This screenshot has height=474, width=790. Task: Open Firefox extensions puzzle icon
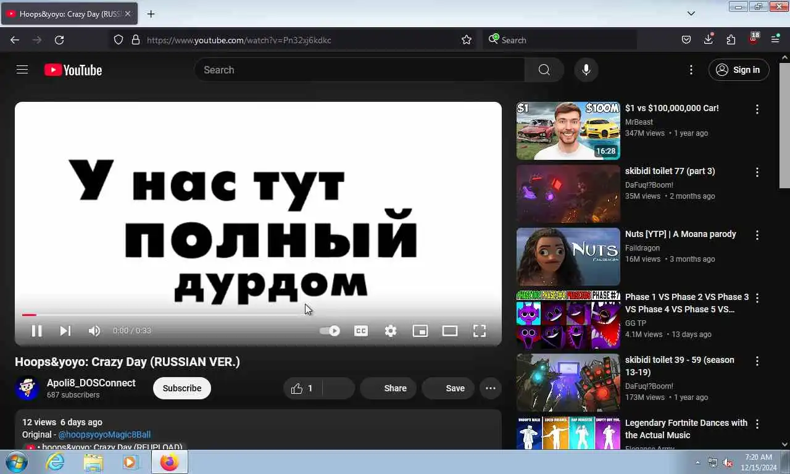click(731, 40)
